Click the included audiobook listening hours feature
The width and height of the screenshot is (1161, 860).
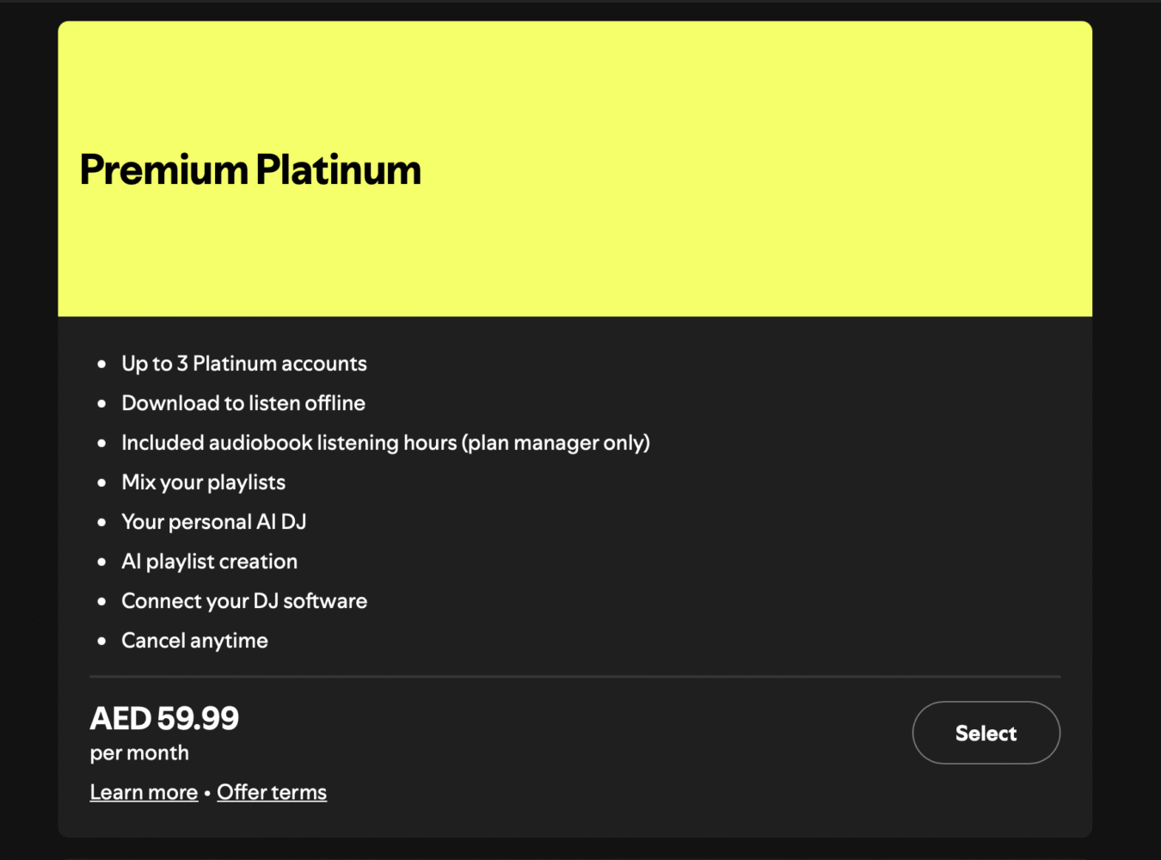(385, 443)
